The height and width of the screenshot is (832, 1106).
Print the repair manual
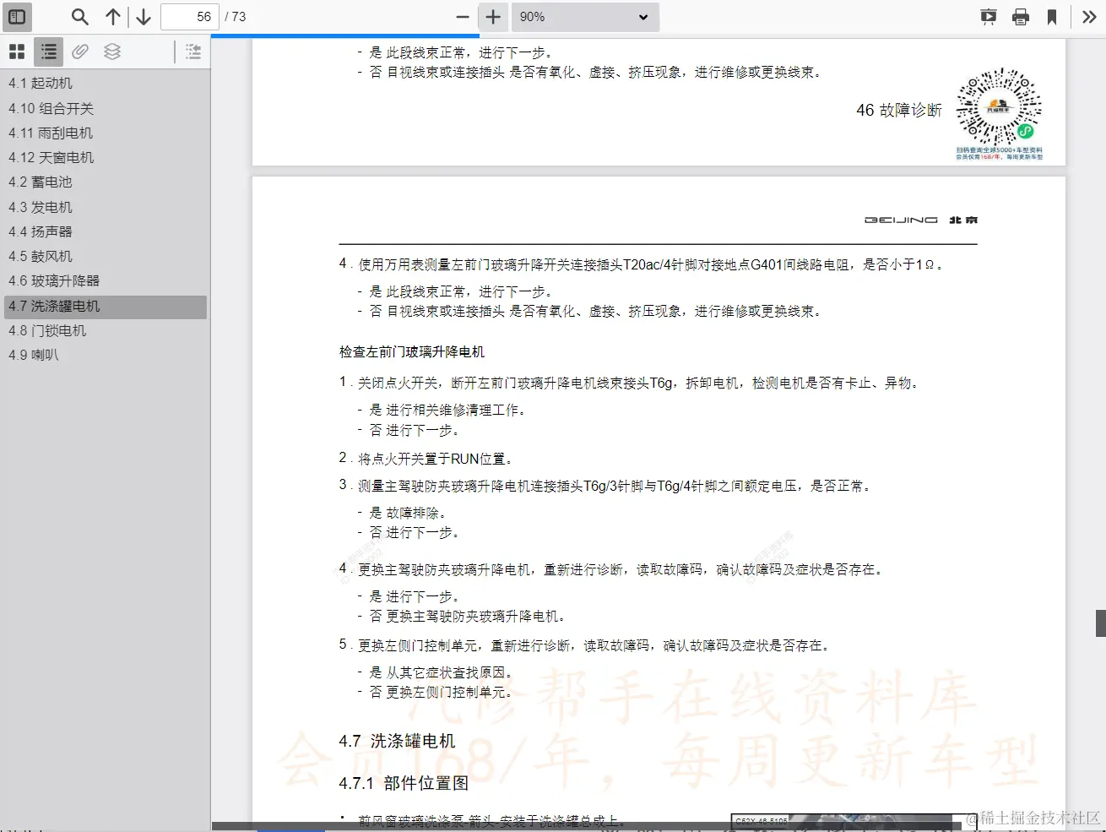point(1021,16)
